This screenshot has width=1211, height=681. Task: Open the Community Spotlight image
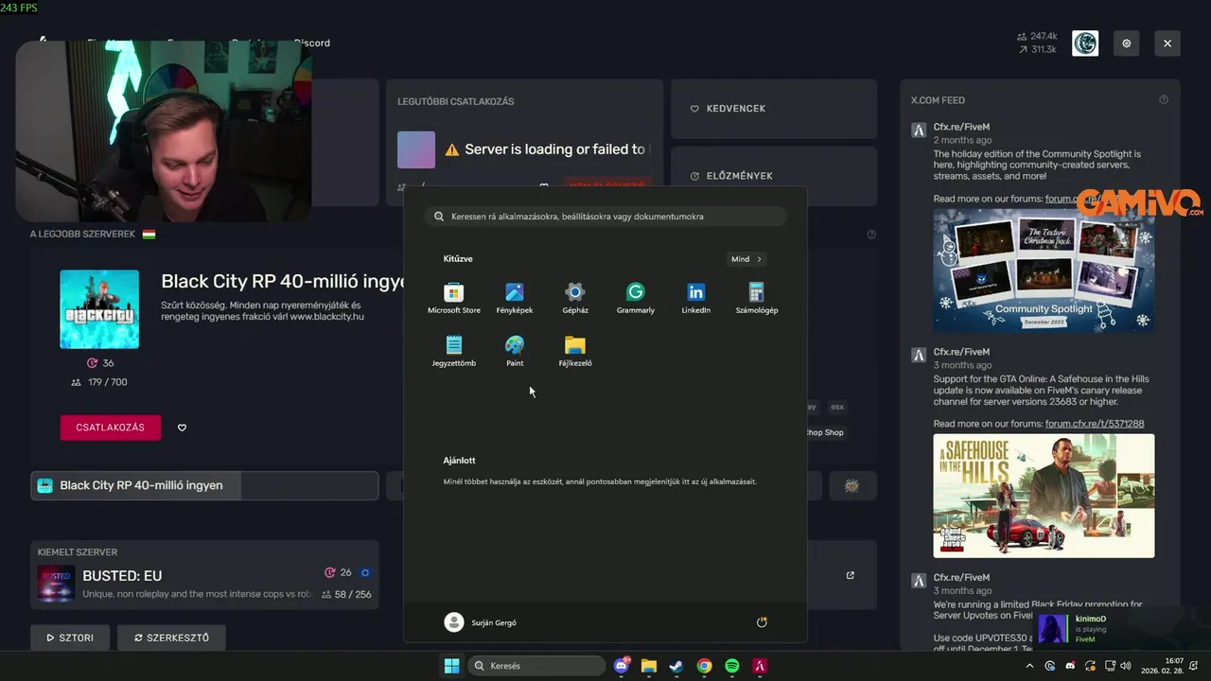click(x=1044, y=270)
